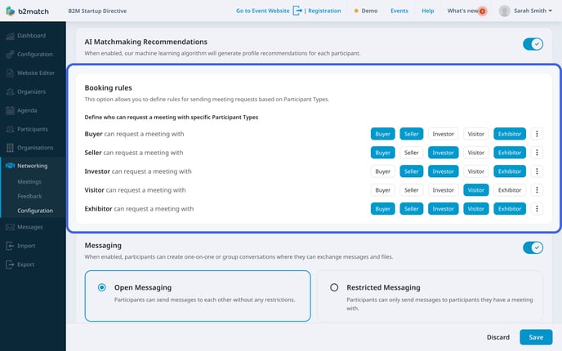Click the Organizers people icon
The image size is (562, 351).
tap(11, 91)
